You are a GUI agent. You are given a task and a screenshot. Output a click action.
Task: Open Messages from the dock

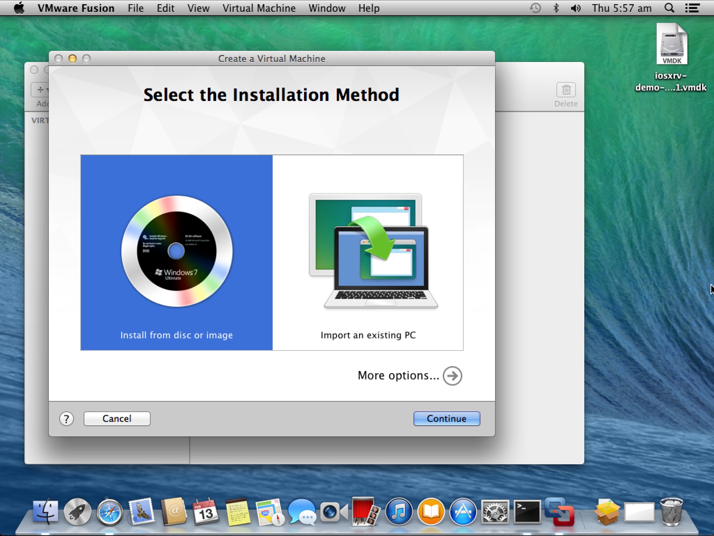tap(302, 512)
